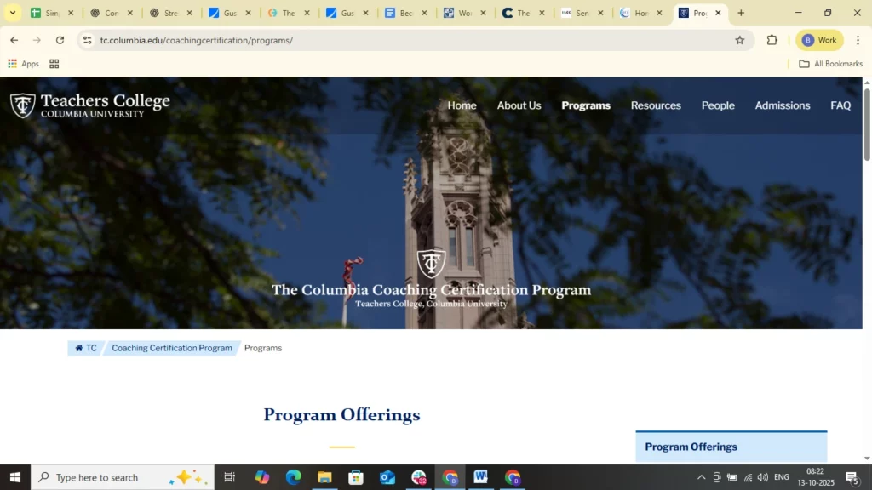Go back using the back arrow
The width and height of the screenshot is (872, 490).
tap(14, 40)
